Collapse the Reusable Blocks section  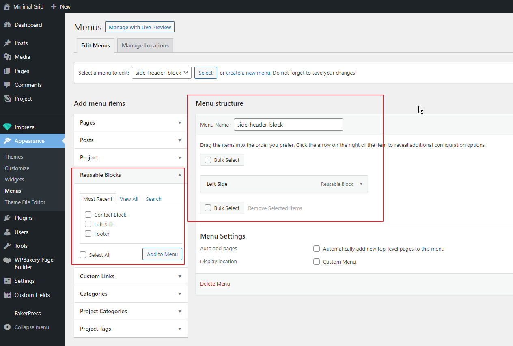click(x=131, y=175)
